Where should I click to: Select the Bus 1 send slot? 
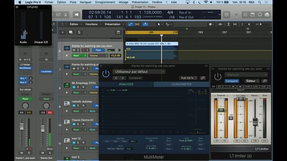[x=23, y=78]
